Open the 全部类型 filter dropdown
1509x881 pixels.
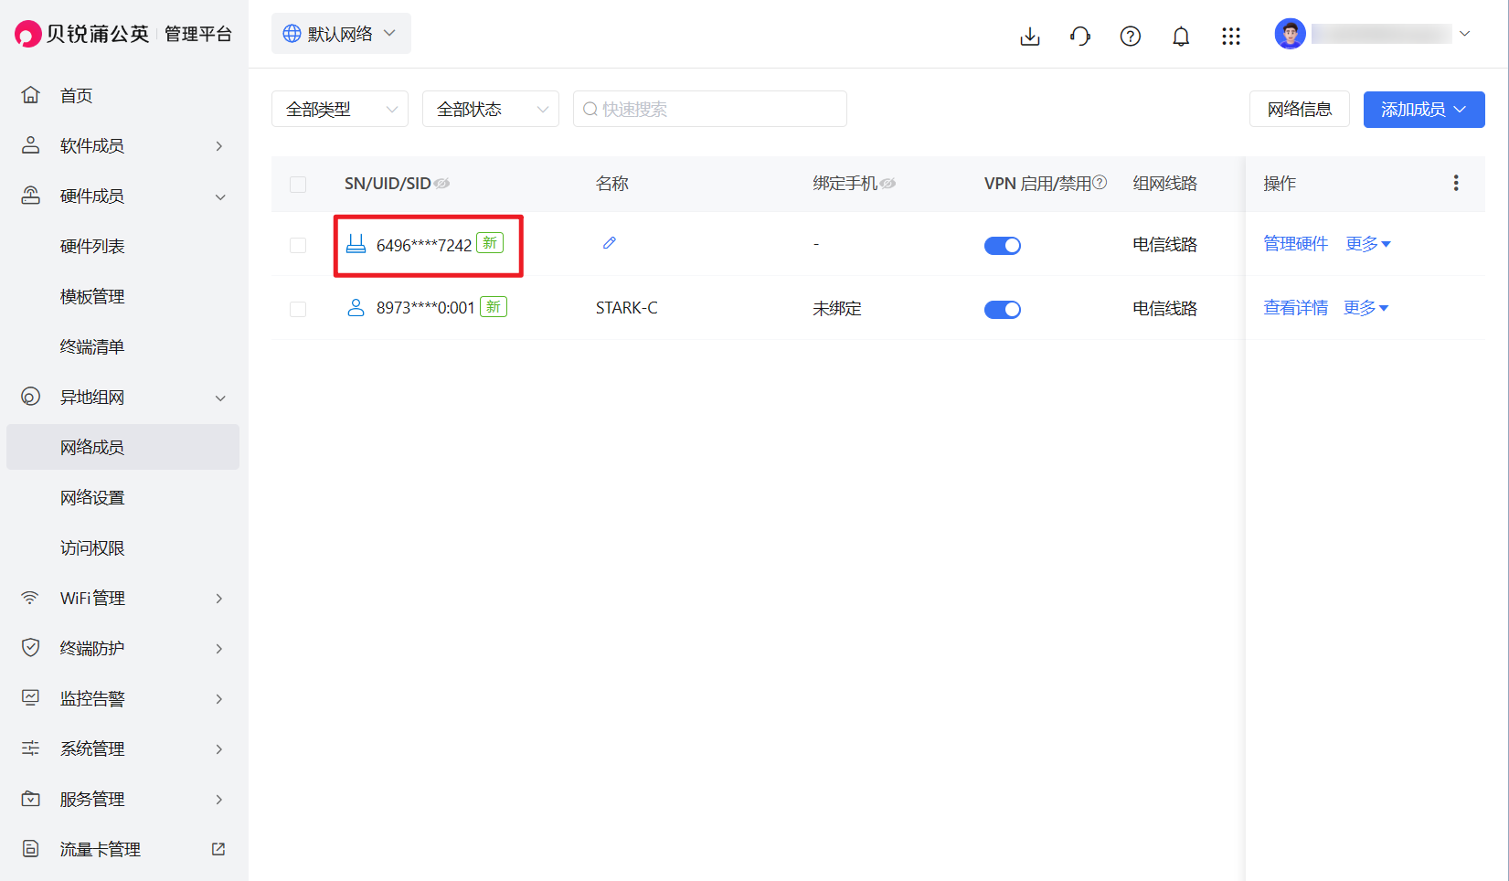click(340, 109)
